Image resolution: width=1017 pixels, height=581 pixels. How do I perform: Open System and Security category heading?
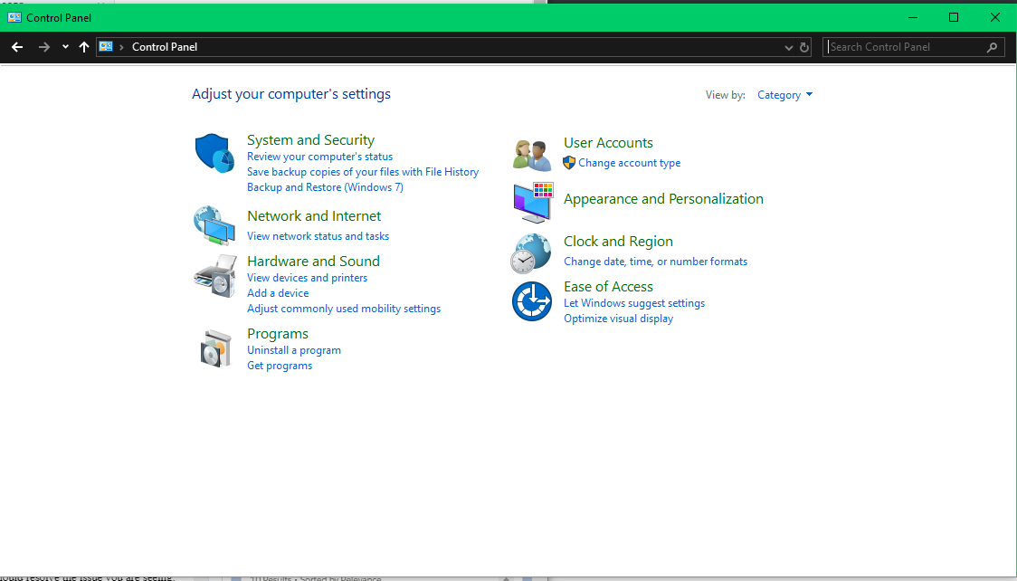pos(310,140)
